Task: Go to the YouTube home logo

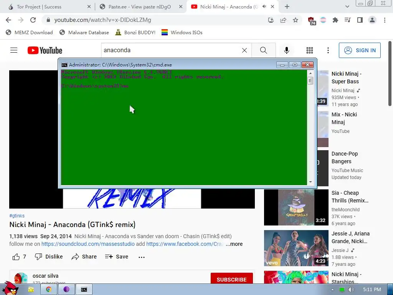Action: tap(45, 50)
